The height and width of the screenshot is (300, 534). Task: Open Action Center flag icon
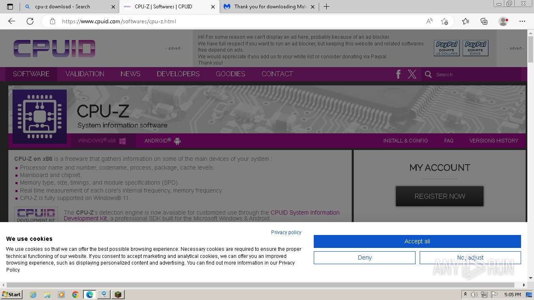(x=494, y=295)
